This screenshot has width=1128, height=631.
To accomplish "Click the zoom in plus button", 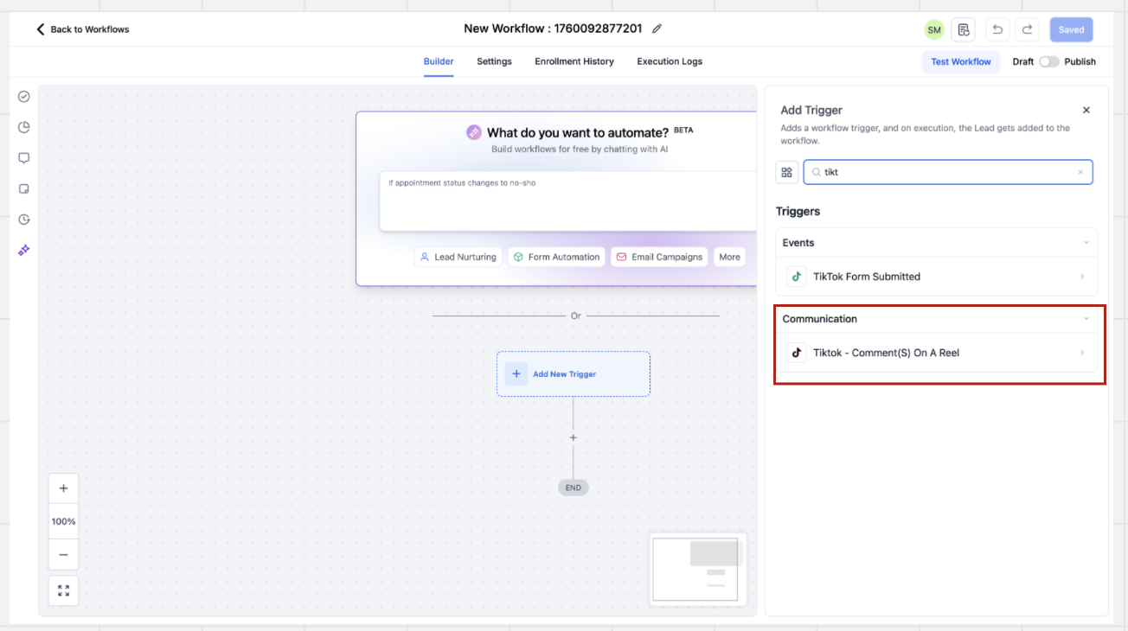I will pyautogui.click(x=63, y=488).
